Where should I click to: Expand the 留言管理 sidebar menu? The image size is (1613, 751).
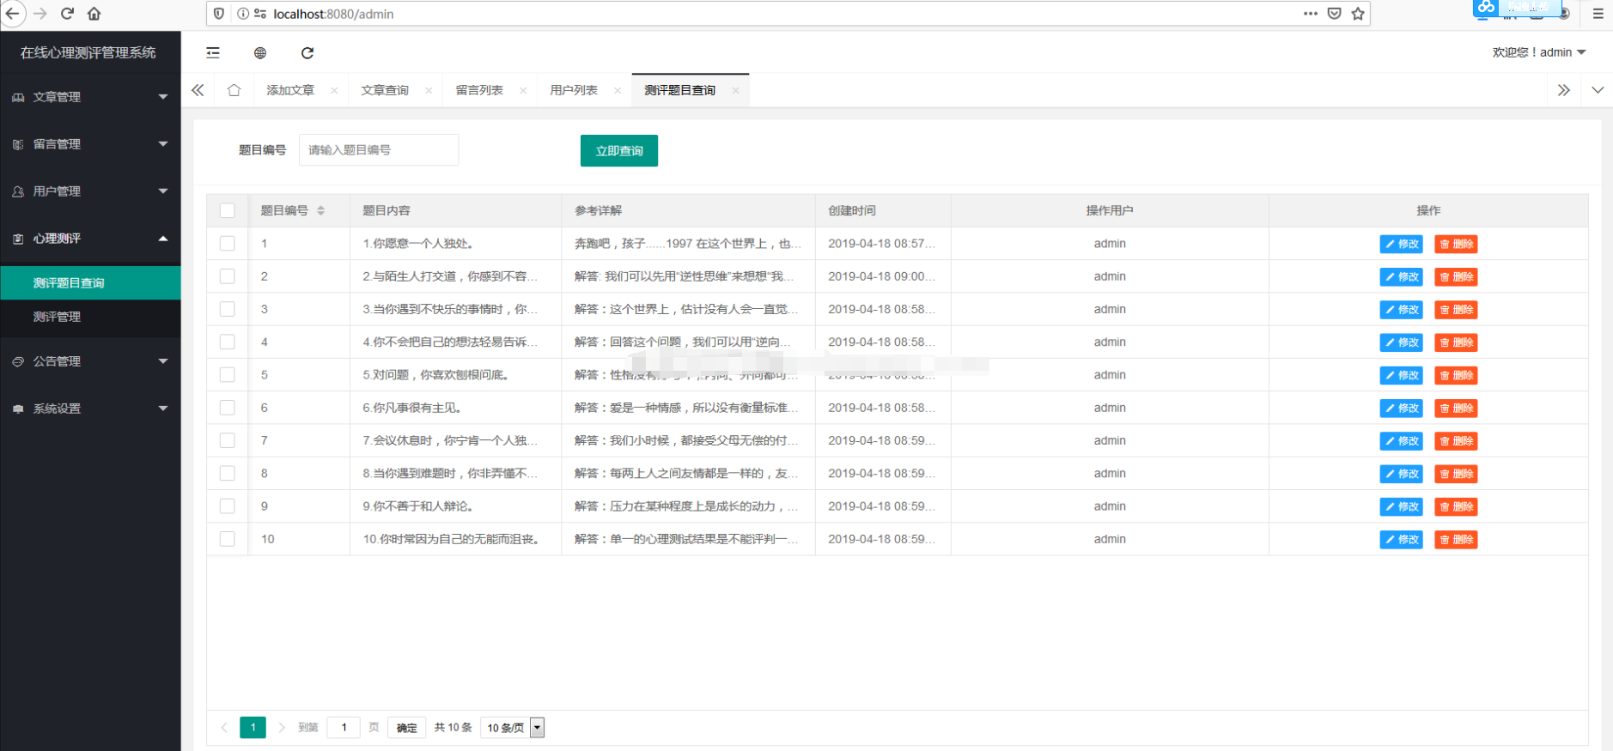pos(90,144)
